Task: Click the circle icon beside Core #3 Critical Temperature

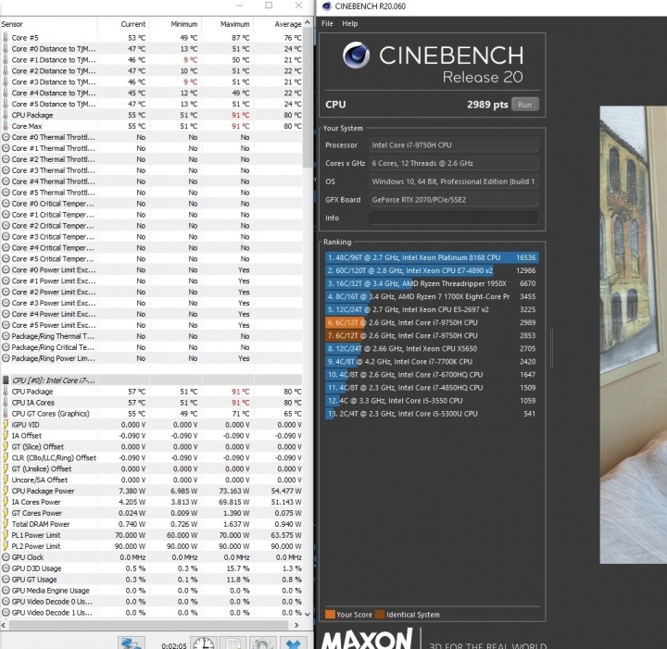Action: 6,236
